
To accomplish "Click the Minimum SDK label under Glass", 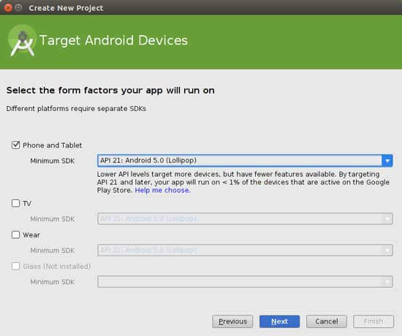I will (x=53, y=282).
